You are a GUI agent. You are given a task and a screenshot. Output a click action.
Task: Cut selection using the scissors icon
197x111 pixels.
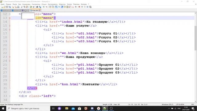tap(22, 7)
